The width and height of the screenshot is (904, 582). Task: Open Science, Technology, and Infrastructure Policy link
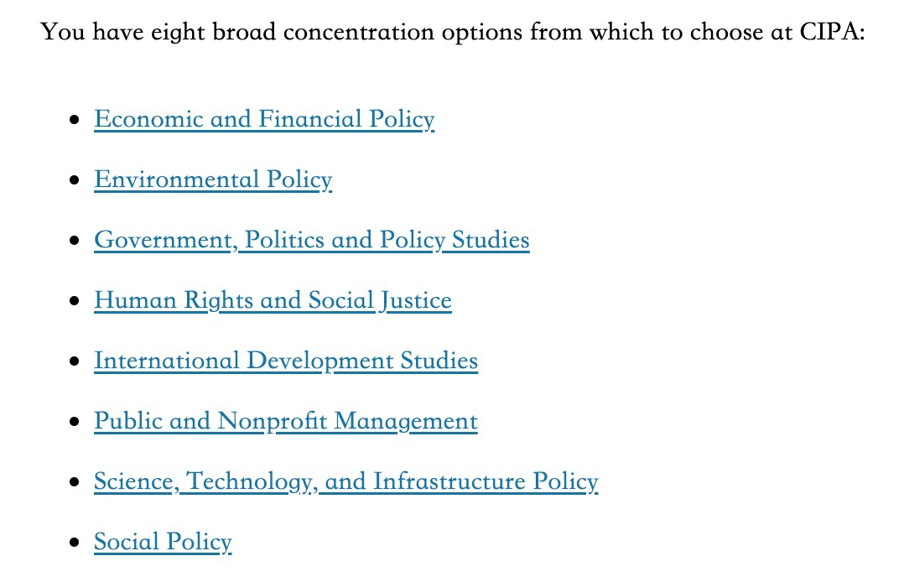pyautogui.click(x=345, y=481)
